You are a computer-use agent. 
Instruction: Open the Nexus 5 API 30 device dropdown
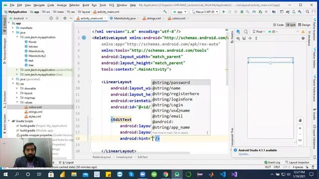click(x=205, y=12)
